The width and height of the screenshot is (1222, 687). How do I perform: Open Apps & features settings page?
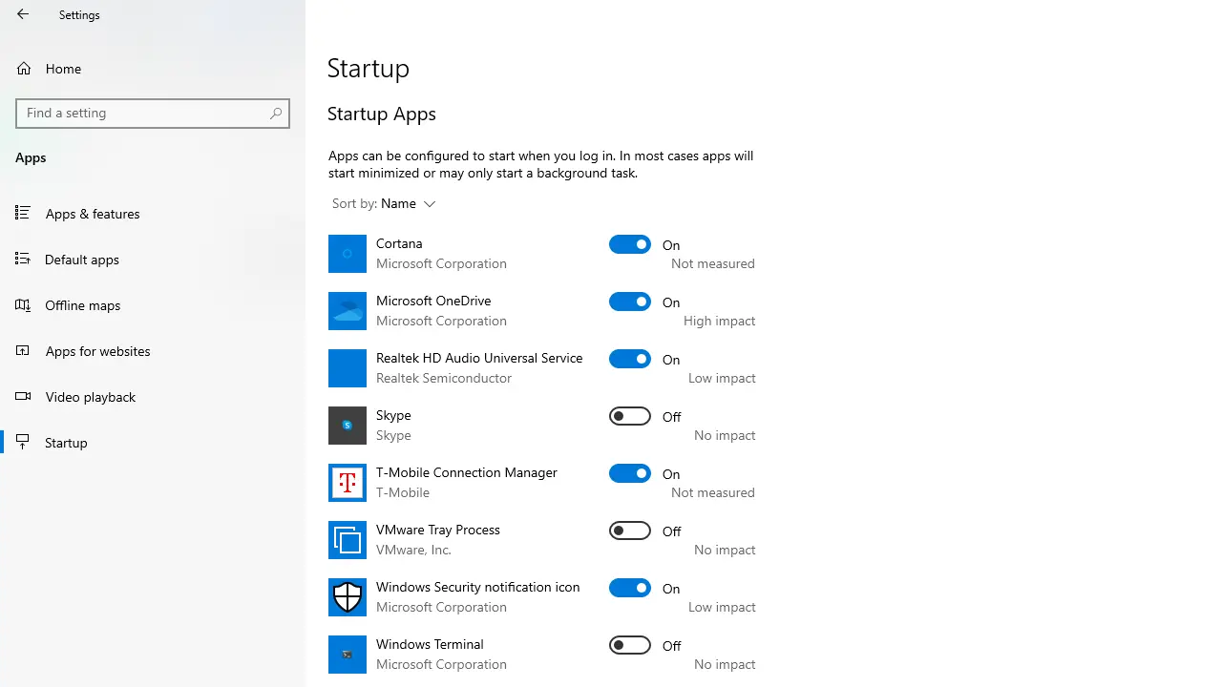[153, 213]
